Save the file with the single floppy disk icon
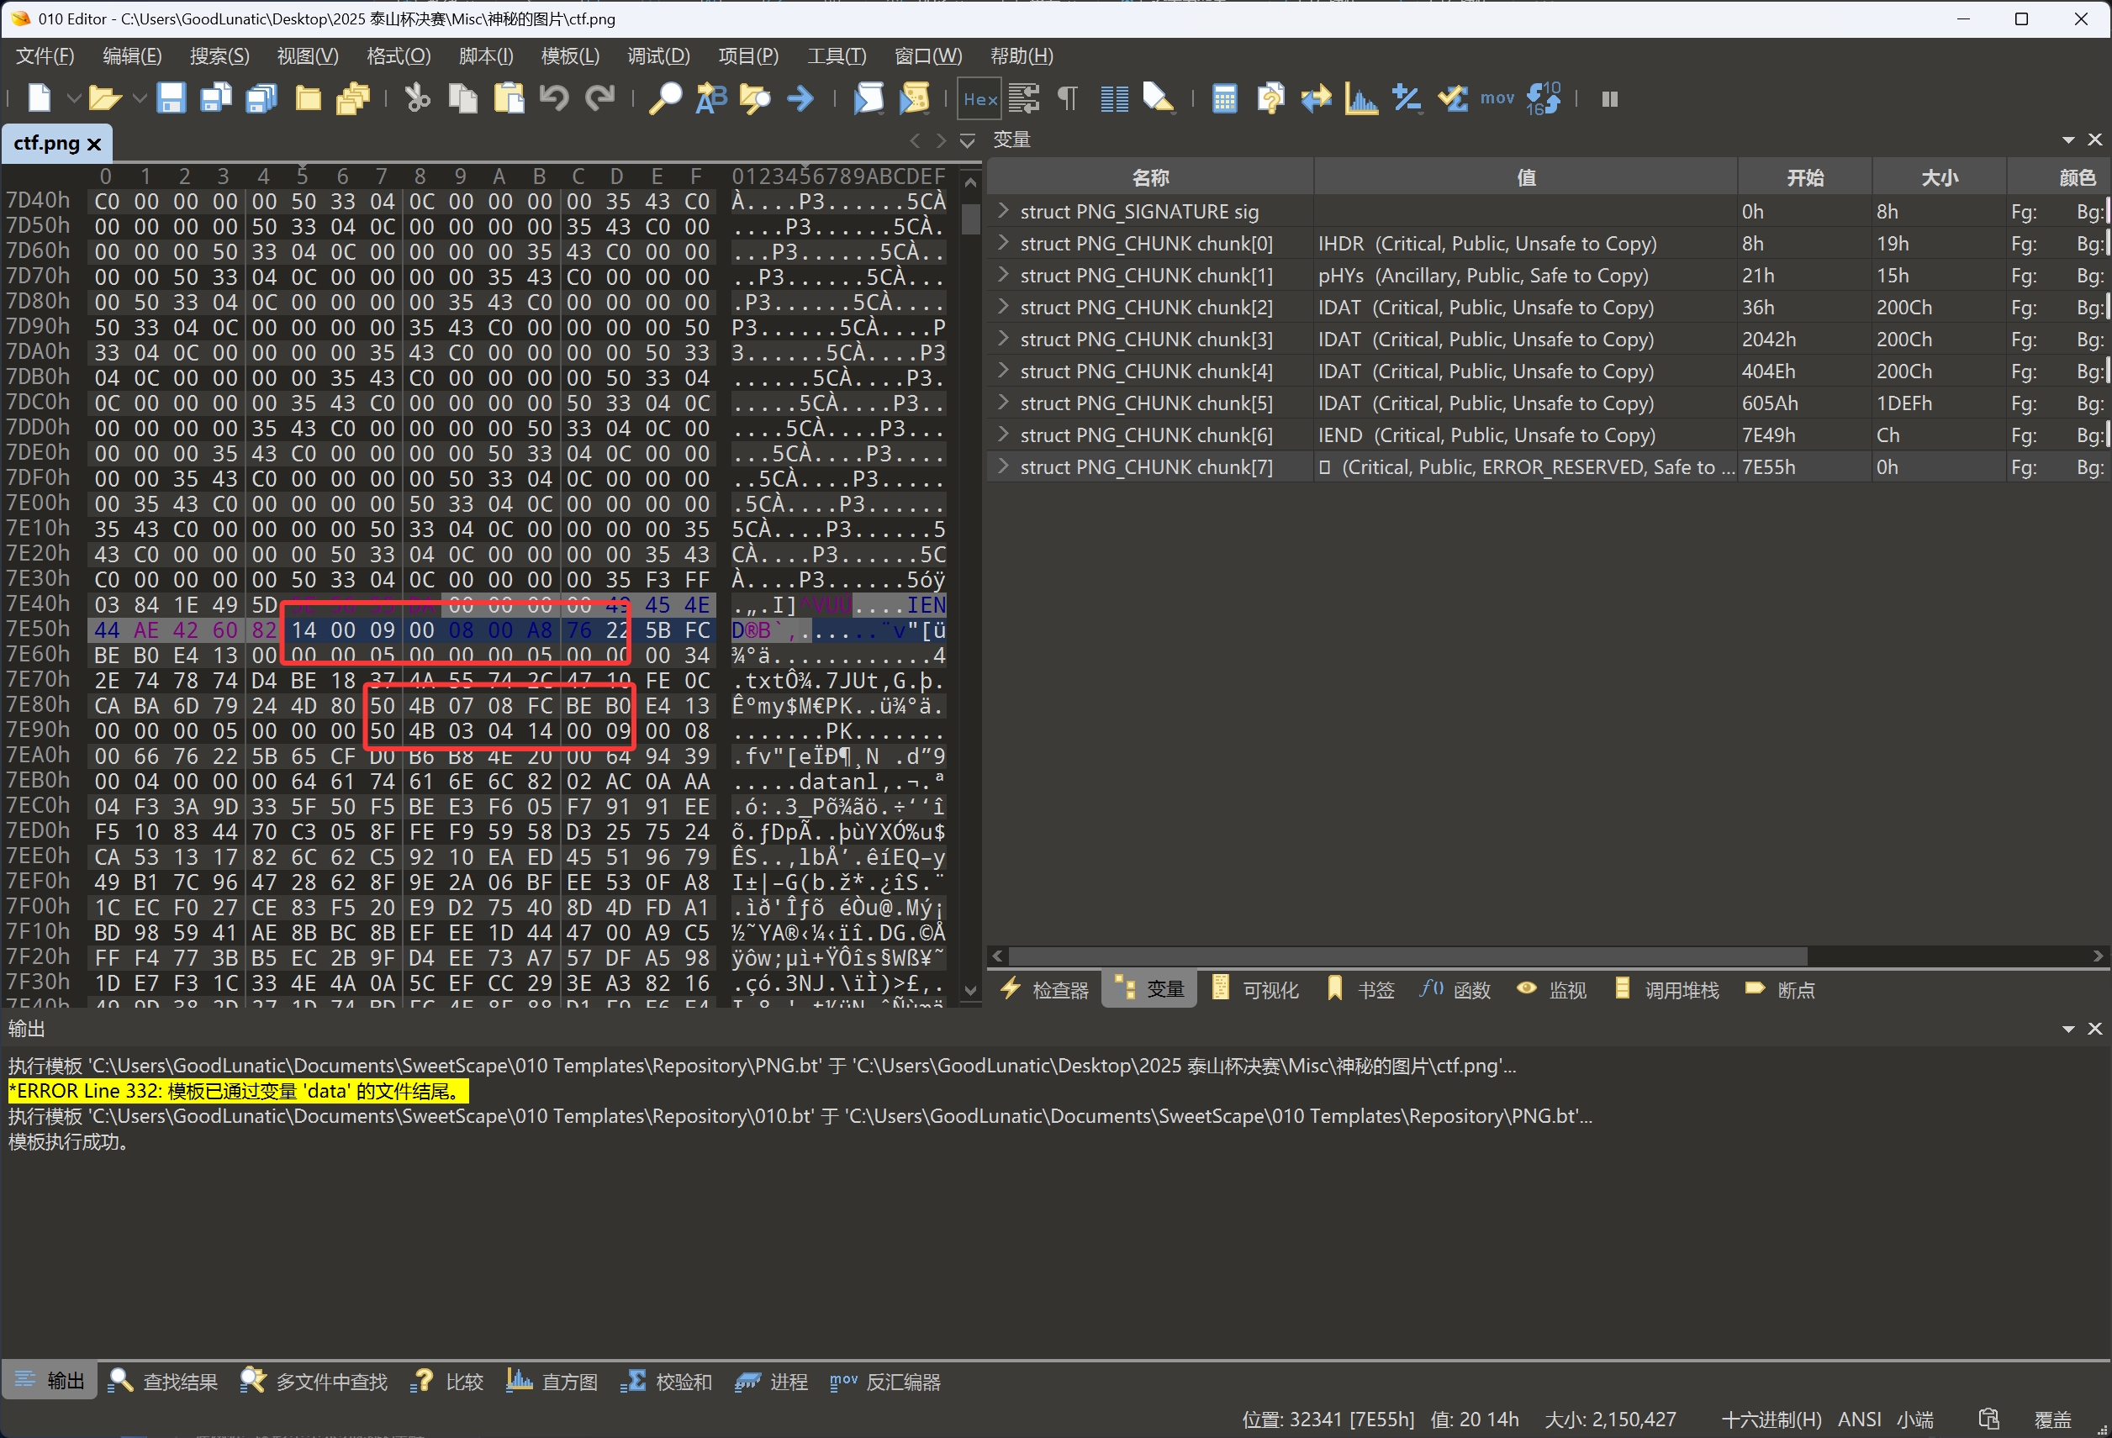Image resolution: width=2112 pixels, height=1438 pixels. 171,98
